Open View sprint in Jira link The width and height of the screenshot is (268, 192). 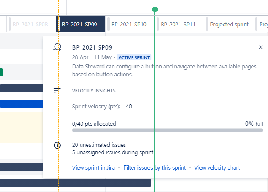pyautogui.click(x=93, y=167)
